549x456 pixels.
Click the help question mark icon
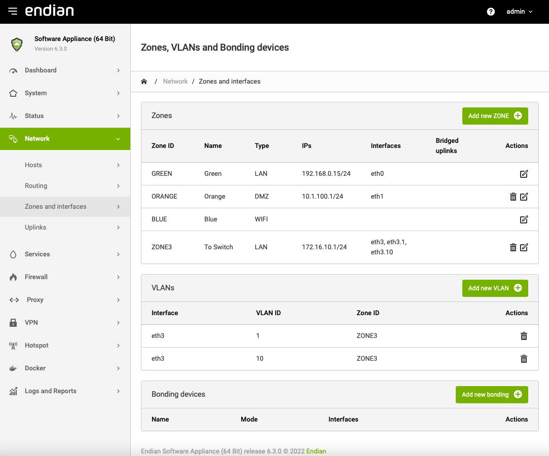(491, 12)
